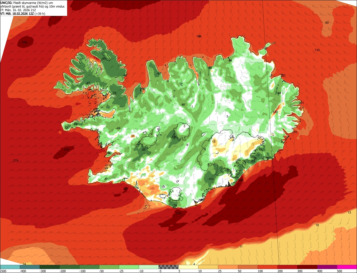Select the teal -400 to -300 legend swatch
This screenshot has width=357, height=273.
coord(30,267)
